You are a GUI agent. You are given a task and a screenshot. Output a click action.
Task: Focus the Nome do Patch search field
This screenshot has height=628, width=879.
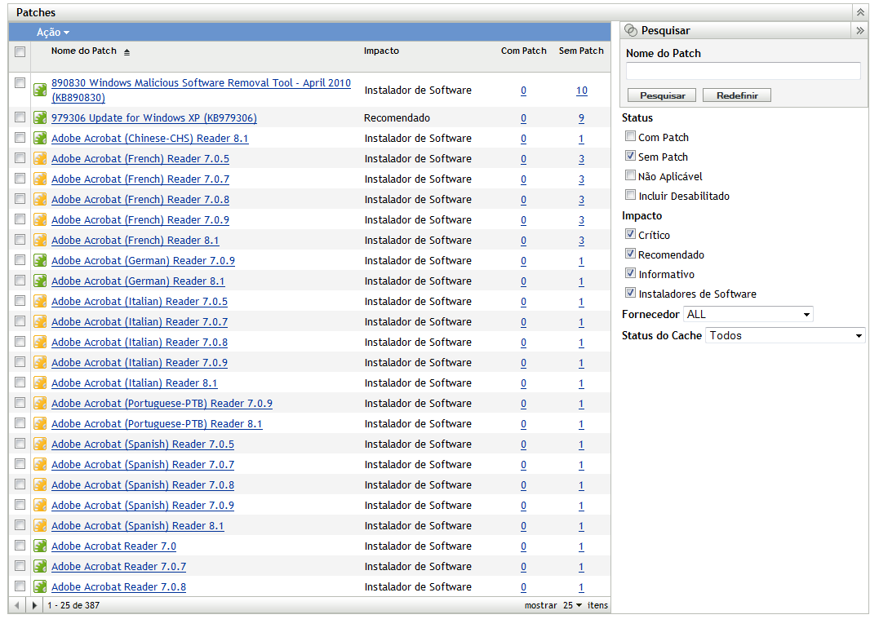click(744, 71)
